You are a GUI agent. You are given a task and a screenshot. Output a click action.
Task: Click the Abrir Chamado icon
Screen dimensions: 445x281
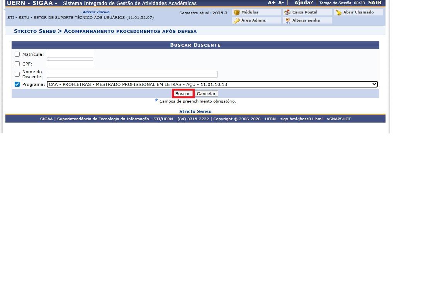(338, 12)
